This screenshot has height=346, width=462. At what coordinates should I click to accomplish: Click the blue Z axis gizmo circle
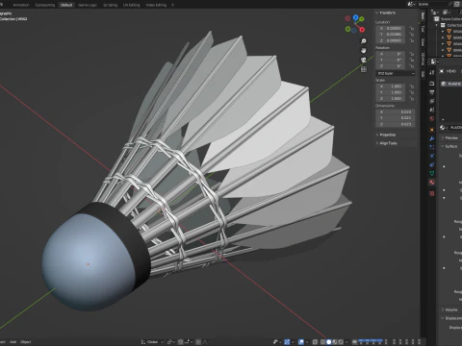click(x=356, y=17)
